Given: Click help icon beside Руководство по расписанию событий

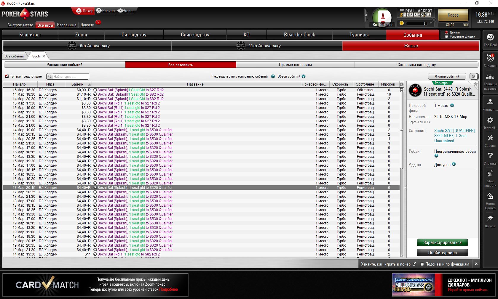Looking at the screenshot, I should [273, 76].
